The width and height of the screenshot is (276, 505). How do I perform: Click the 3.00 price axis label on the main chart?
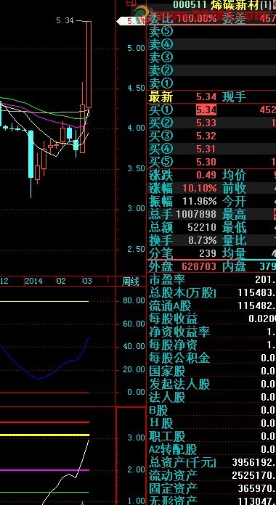click(x=137, y=208)
